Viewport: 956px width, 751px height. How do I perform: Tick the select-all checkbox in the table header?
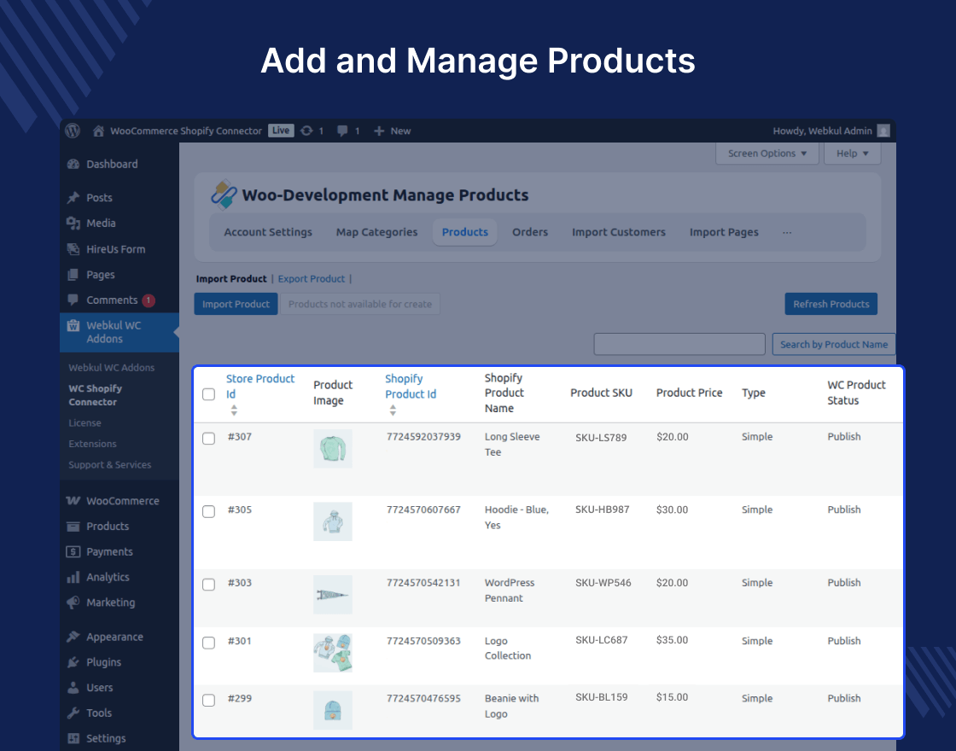click(208, 393)
